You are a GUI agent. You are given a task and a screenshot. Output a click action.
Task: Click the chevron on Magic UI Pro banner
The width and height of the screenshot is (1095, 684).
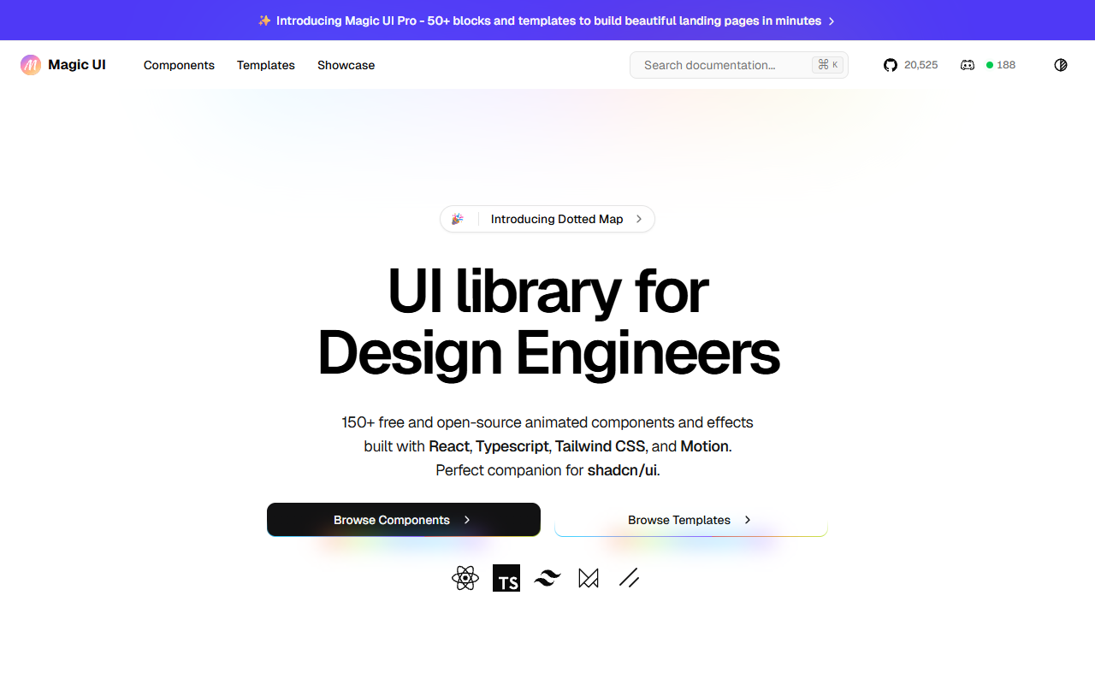(832, 20)
